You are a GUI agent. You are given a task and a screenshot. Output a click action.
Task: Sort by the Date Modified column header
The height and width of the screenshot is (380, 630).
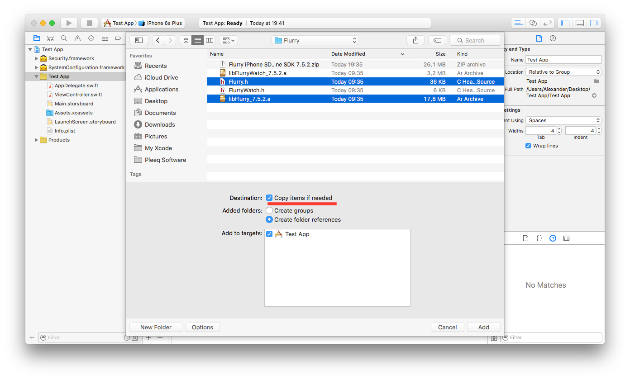[367, 54]
